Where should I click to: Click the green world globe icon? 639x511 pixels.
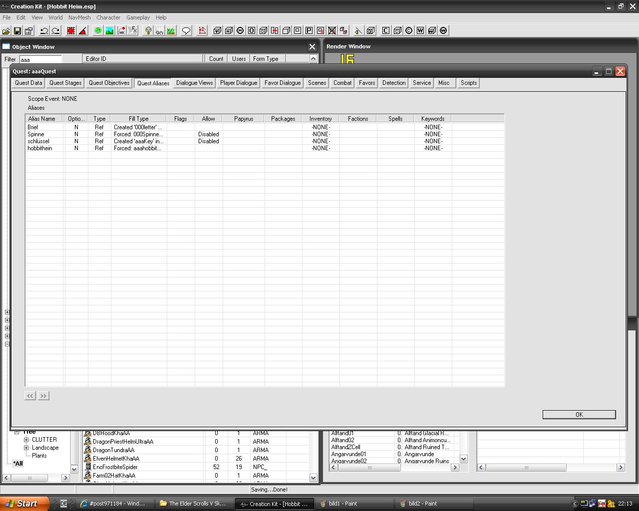tap(98, 31)
